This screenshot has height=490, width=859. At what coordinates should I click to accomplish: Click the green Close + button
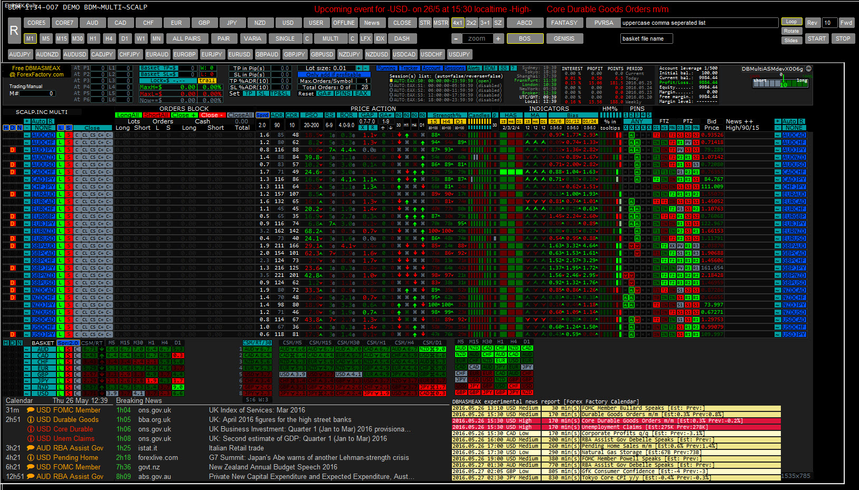tap(184, 115)
